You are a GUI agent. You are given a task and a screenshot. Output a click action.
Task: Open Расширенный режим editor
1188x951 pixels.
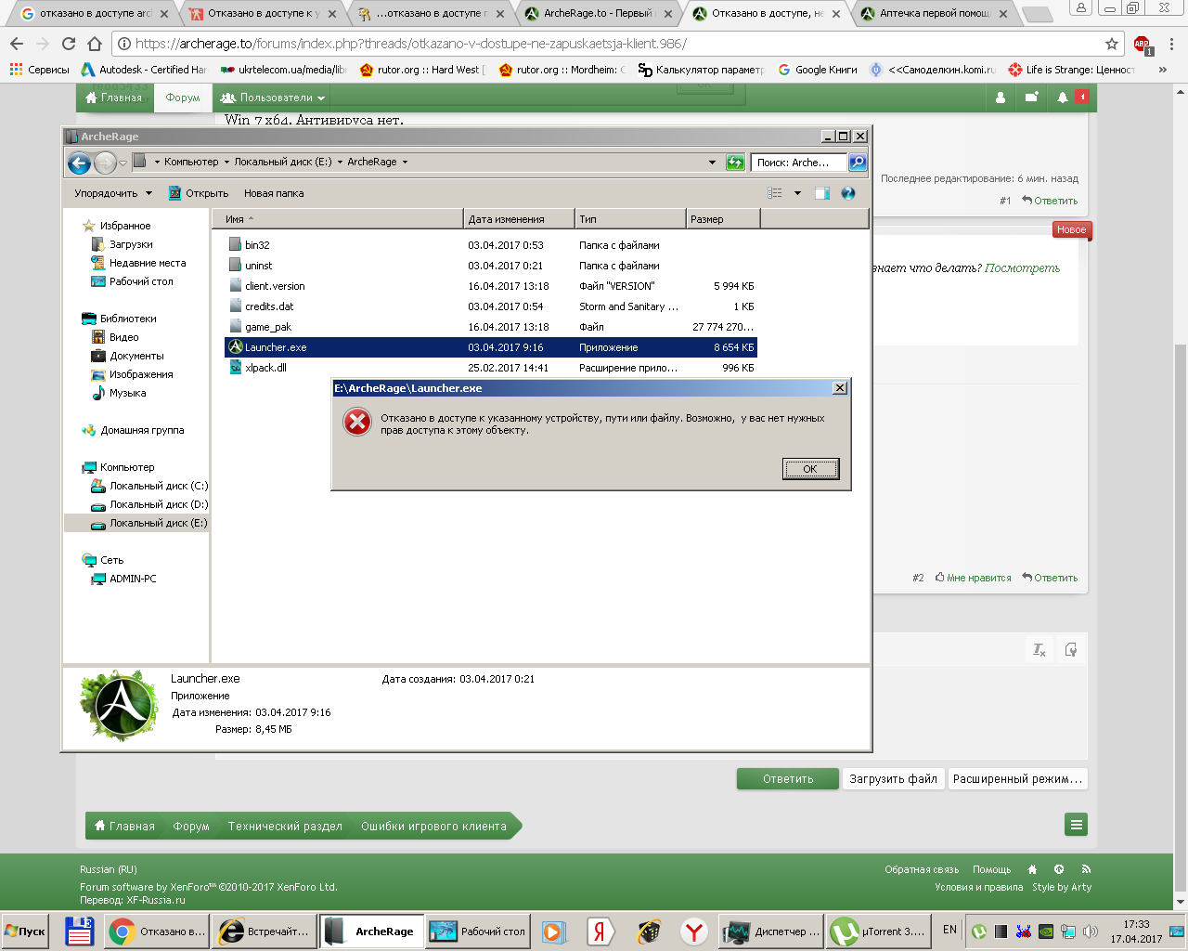coord(1018,779)
